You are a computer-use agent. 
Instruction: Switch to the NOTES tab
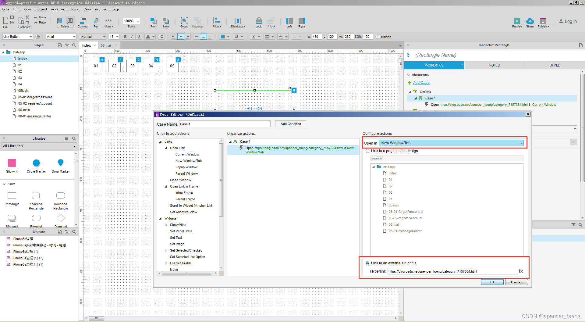pos(494,65)
